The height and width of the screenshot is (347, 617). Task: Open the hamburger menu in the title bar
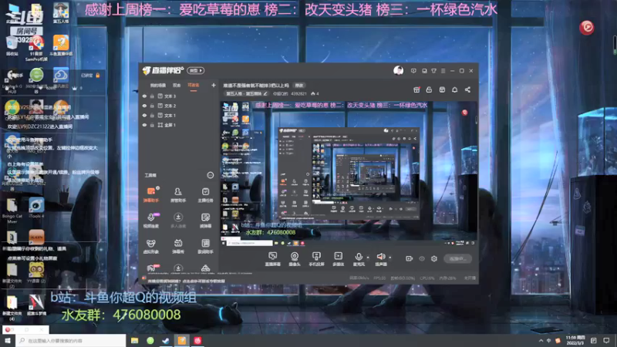tap(443, 71)
